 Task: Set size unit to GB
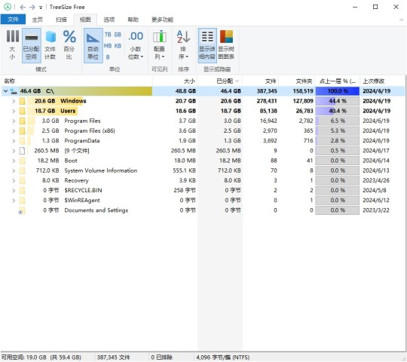(x=118, y=35)
